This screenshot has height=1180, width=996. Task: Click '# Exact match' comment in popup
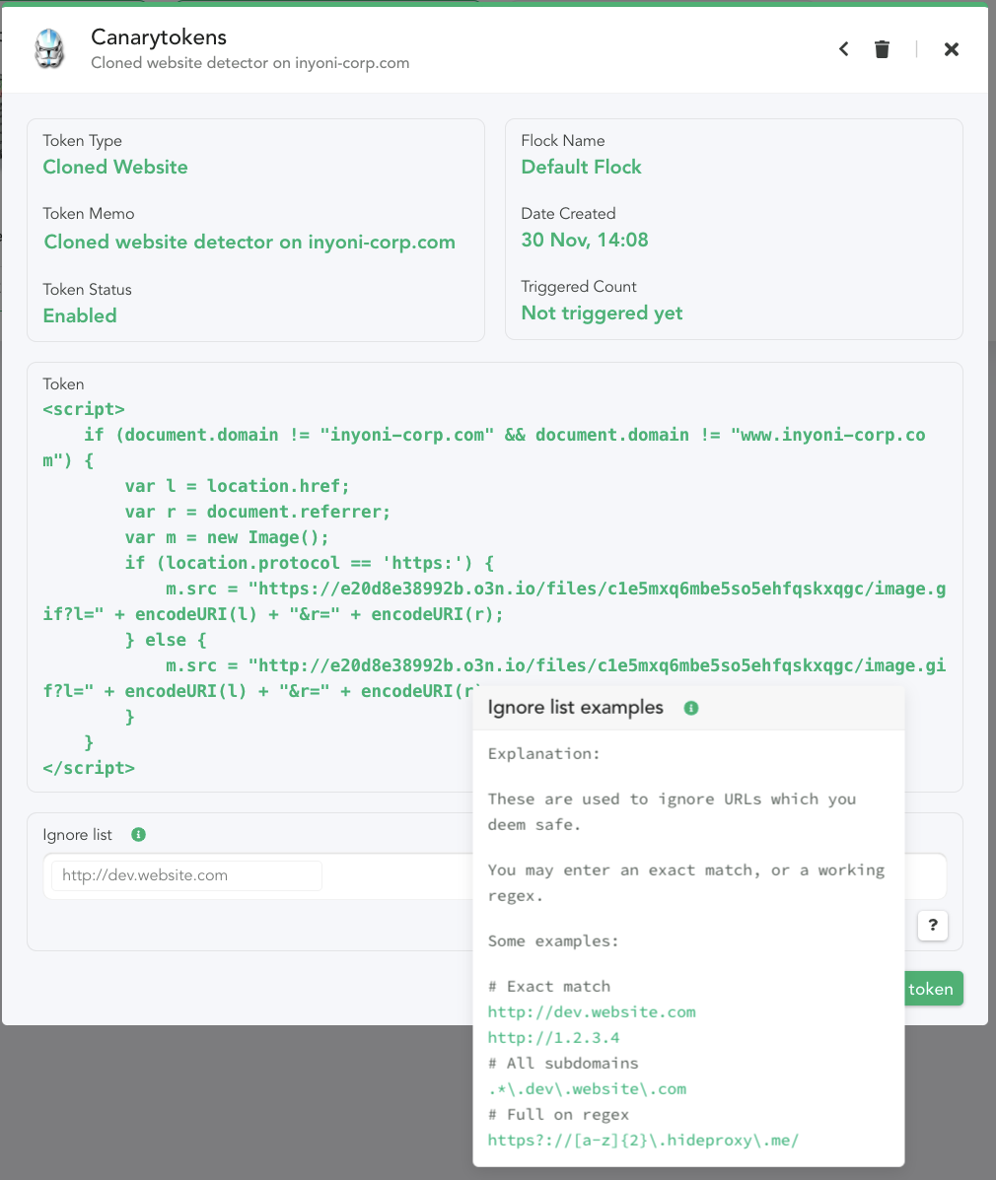549,987
